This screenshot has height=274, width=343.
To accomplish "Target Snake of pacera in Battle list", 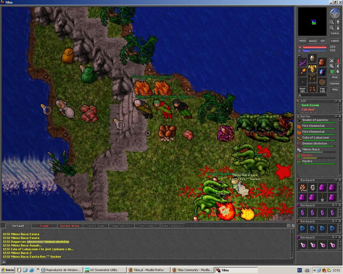I will tap(316, 120).
